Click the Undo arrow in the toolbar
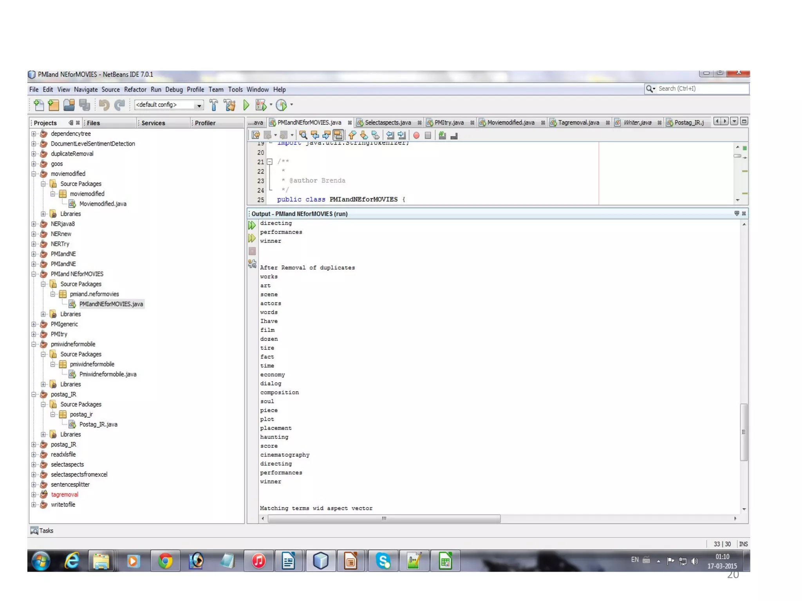 click(x=104, y=105)
